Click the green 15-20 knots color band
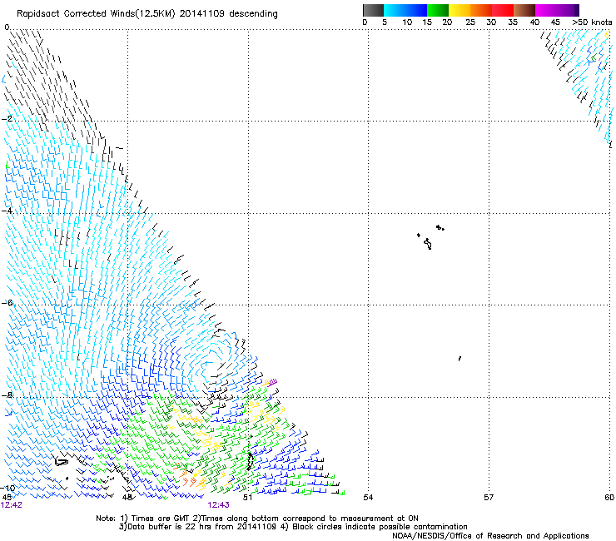This screenshot has width=616, height=541. click(x=438, y=10)
